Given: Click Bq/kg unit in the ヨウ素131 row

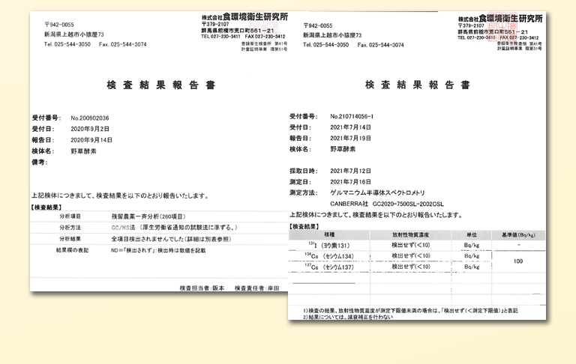Looking at the screenshot, I should point(472,246).
